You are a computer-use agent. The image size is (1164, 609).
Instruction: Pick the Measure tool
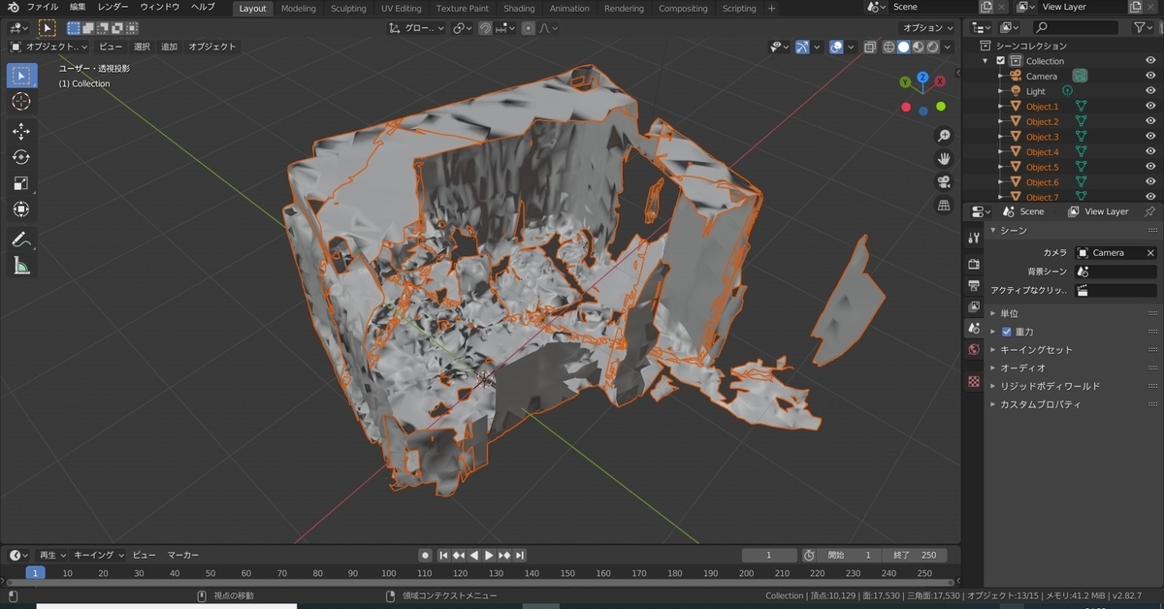[x=21, y=266]
